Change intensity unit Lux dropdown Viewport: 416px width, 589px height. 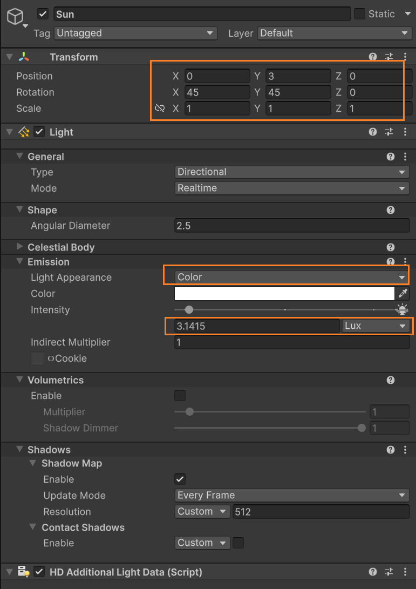click(376, 326)
